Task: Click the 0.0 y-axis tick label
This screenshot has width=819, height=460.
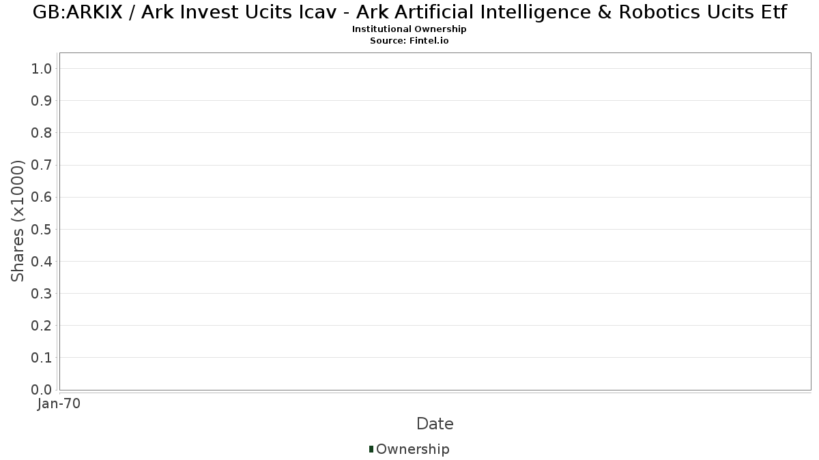Action: (x=42, y=390)
